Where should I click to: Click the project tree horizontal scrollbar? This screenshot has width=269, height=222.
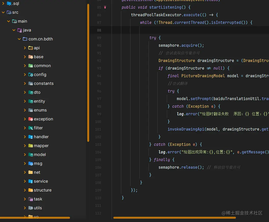(35, 218)
